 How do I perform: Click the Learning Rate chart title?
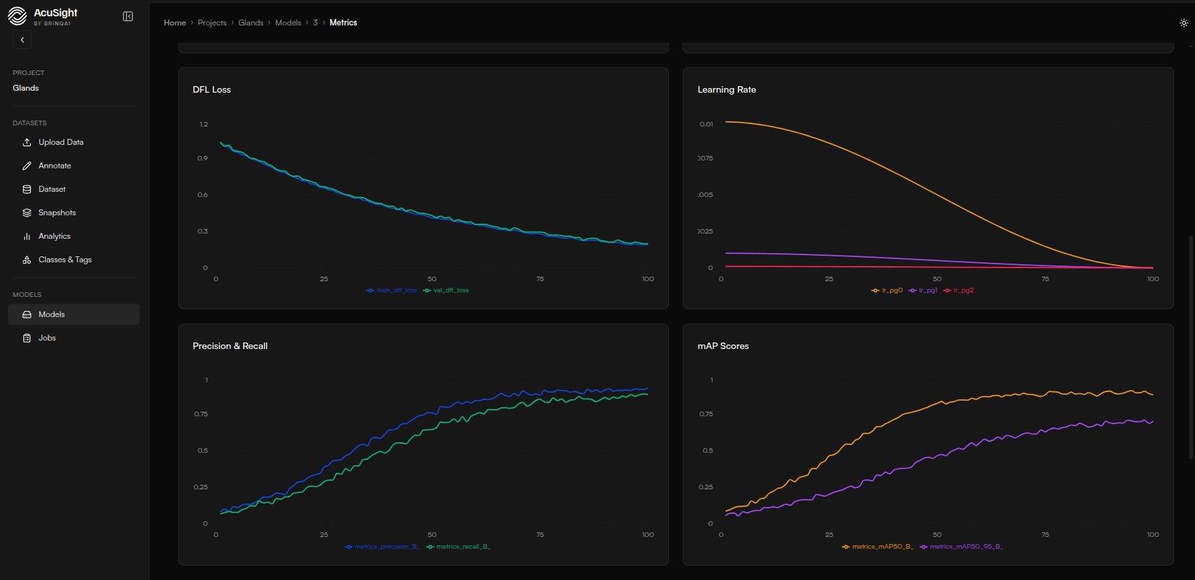coord(726,90)
